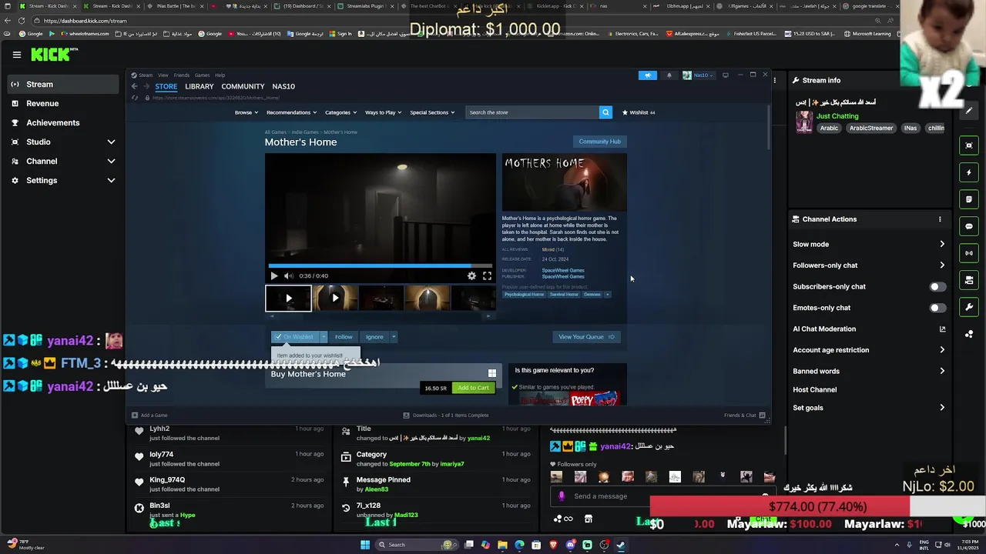Click the store search magnifier button
This screenshot has height=554, width=986.
click(x=605, y=112)
